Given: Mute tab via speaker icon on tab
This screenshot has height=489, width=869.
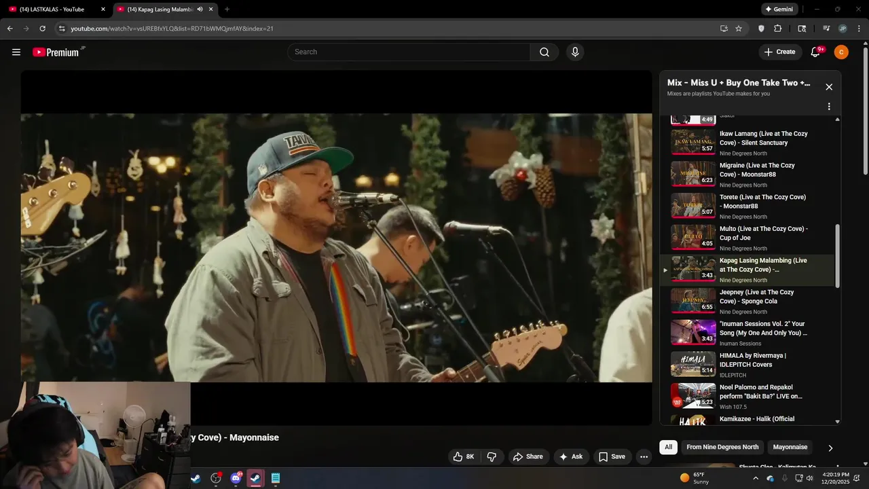Looking at the screenshot, I should pyautogui.click(x=201, y=10).
